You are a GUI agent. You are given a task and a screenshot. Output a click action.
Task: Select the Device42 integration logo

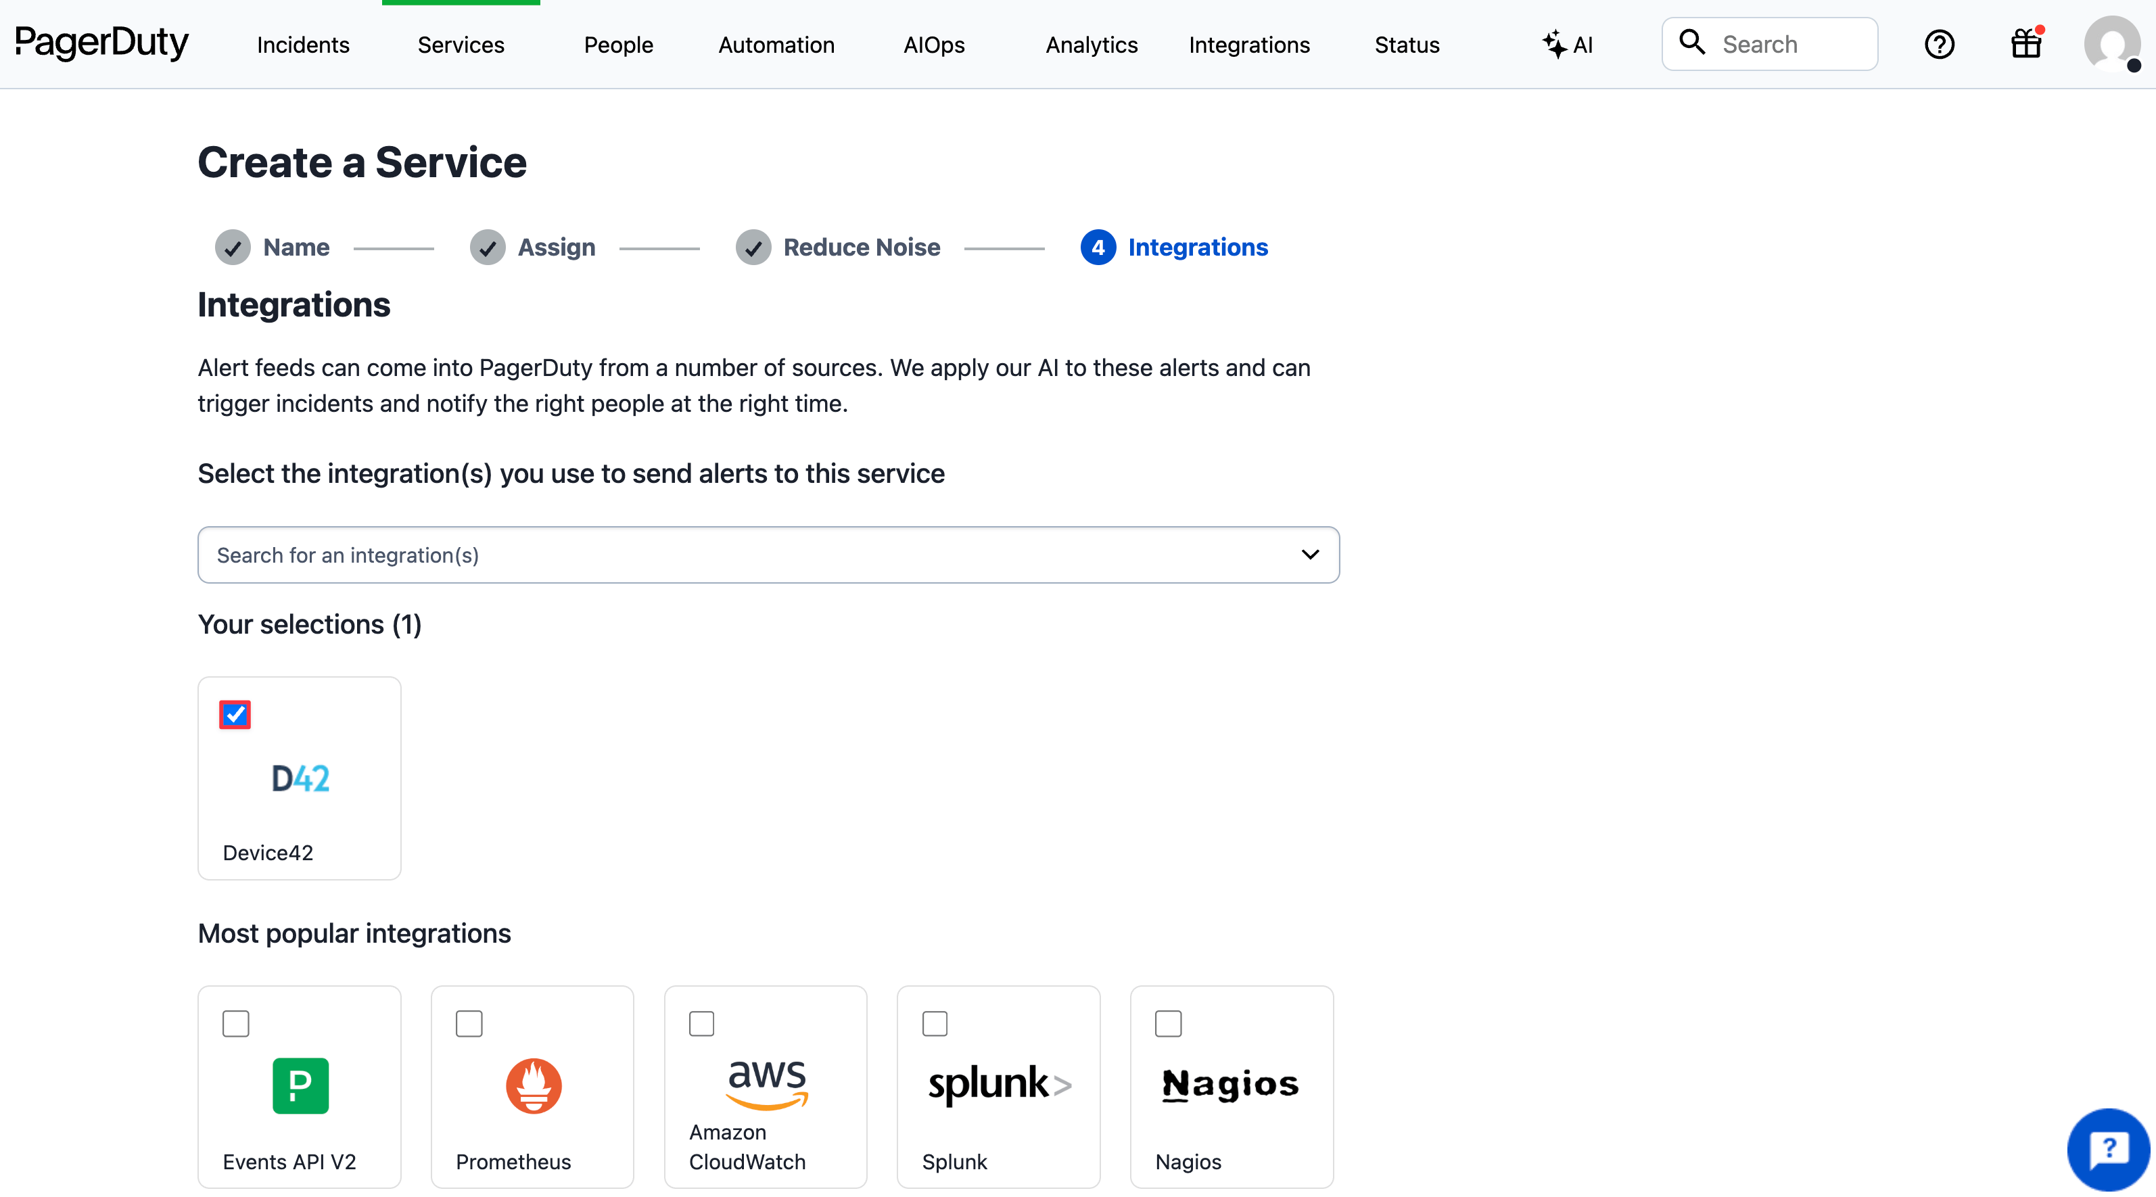(x=299, y=778)
